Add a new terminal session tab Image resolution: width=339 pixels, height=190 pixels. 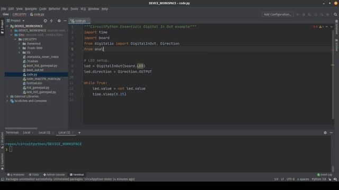pos(79,132)
